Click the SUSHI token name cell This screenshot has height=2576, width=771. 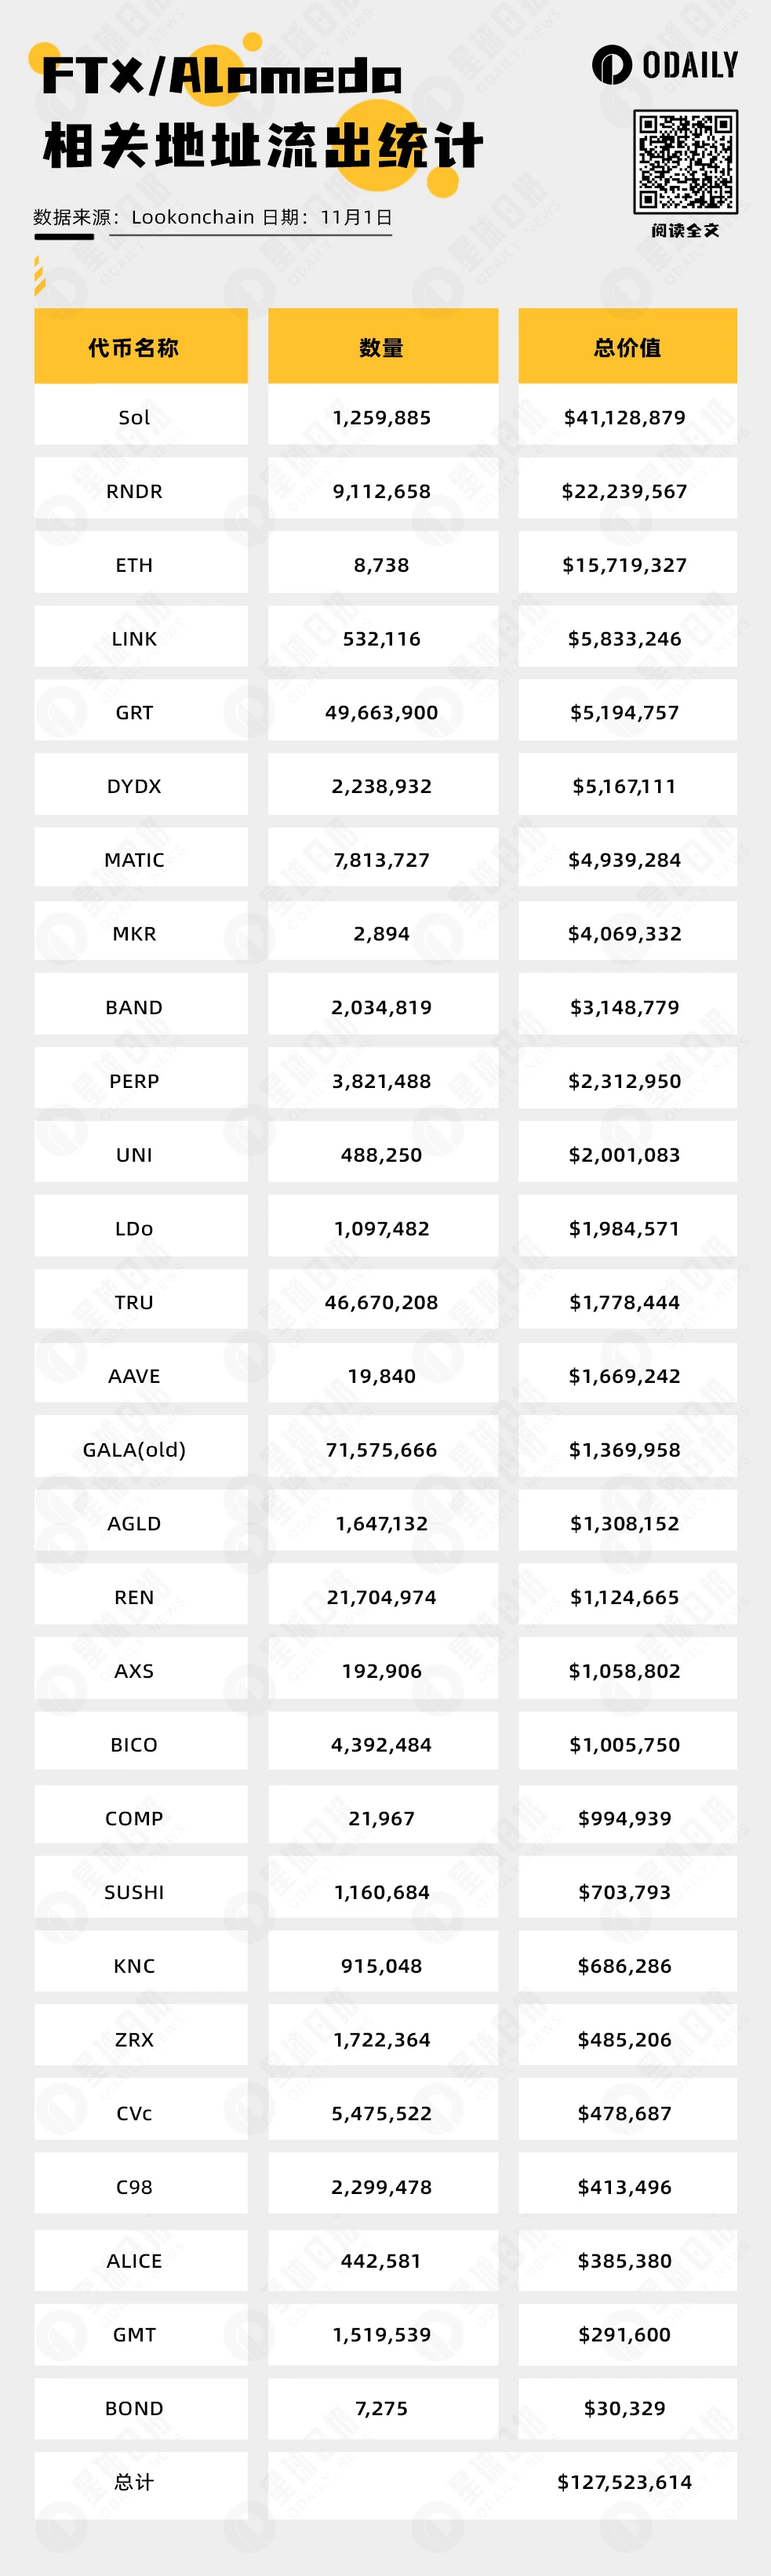click(x=134, y=1892)
